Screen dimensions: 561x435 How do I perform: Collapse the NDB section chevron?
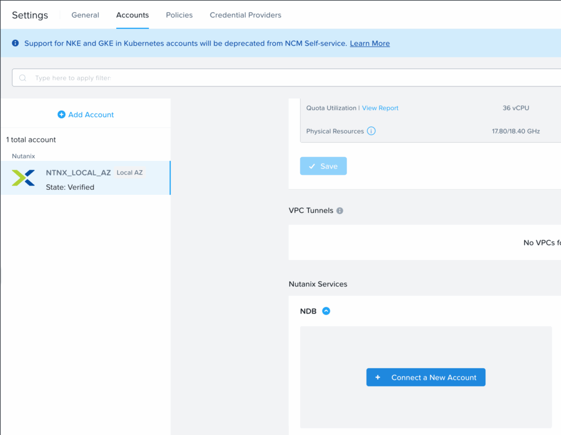326,311
